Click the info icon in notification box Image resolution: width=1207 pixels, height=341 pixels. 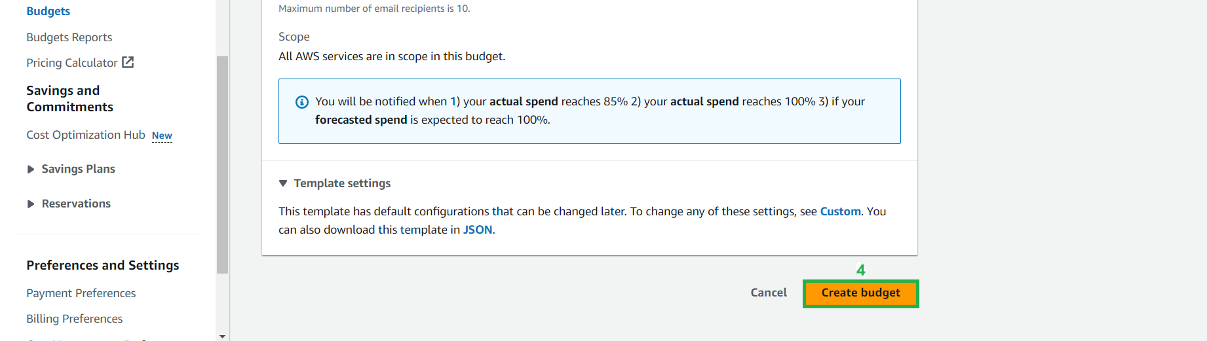click(302, 102)
